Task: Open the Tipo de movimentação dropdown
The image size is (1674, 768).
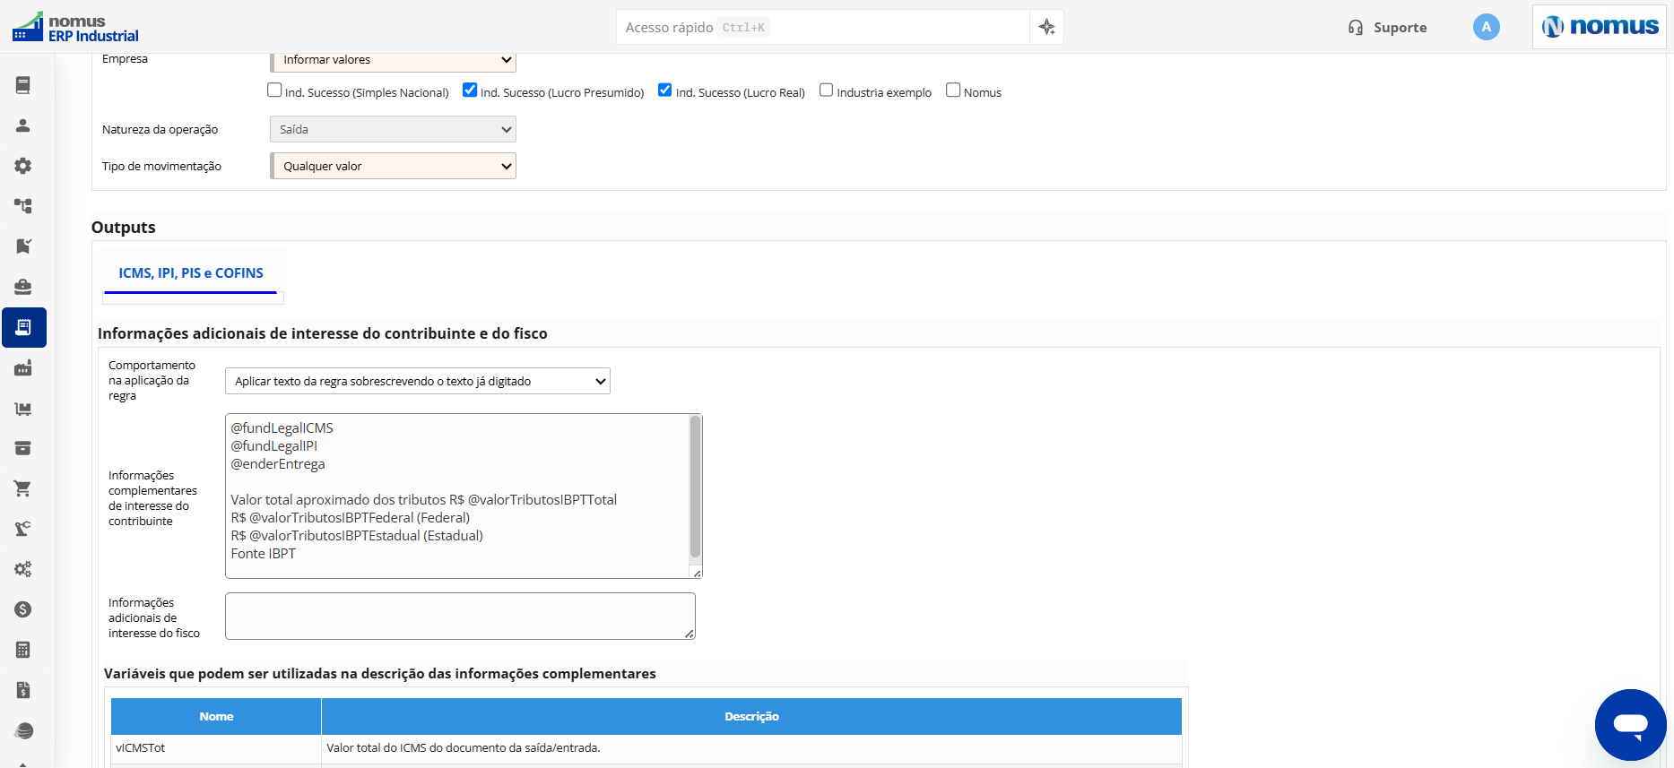Action: (x=394, y=166)
